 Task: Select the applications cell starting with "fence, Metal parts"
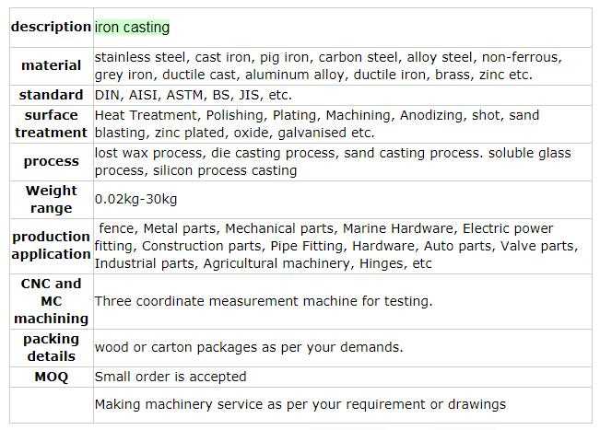coord(335,246)
